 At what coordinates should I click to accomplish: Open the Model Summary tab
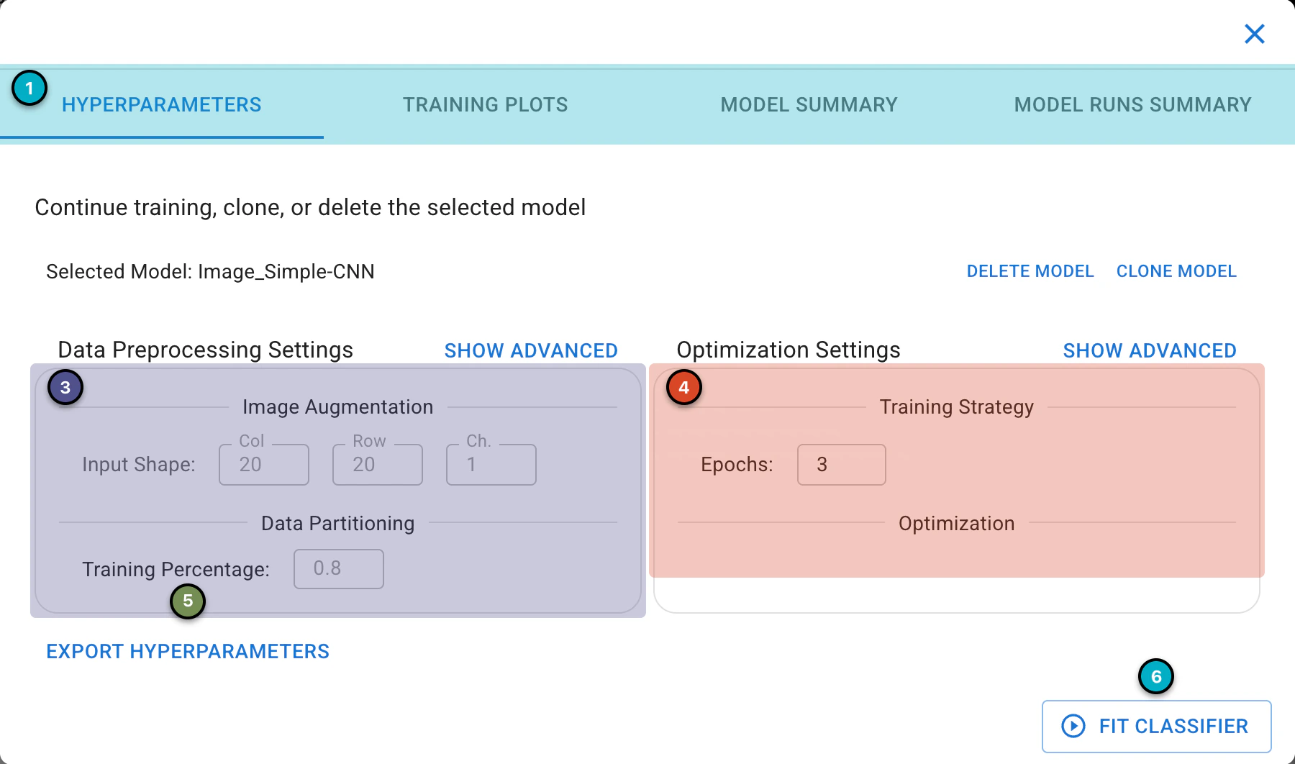(809, 105)
